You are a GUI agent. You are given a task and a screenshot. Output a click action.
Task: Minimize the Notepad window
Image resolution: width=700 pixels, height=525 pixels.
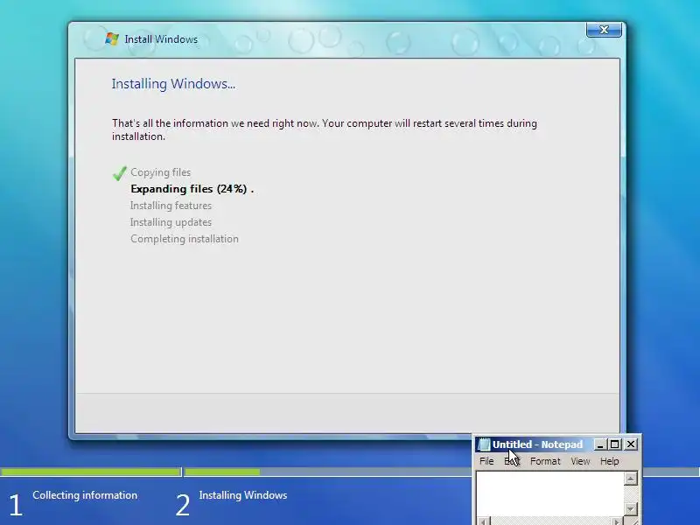tap(600, 444)
